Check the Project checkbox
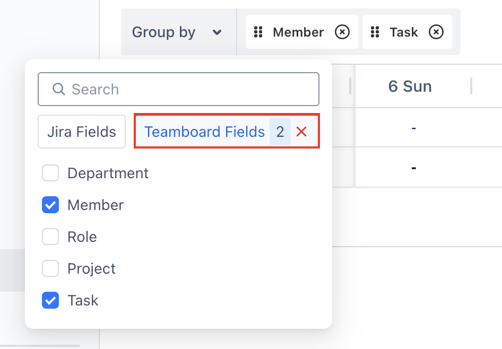Image resolution: width=502 pixels, height=349 pixels. click(50, 269)
